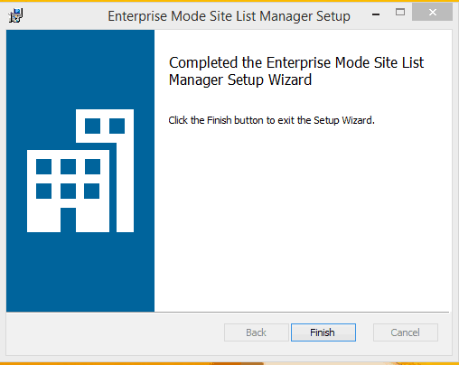Click the two windows on the tower building
The image size is (459, 365).
[105, 126]
